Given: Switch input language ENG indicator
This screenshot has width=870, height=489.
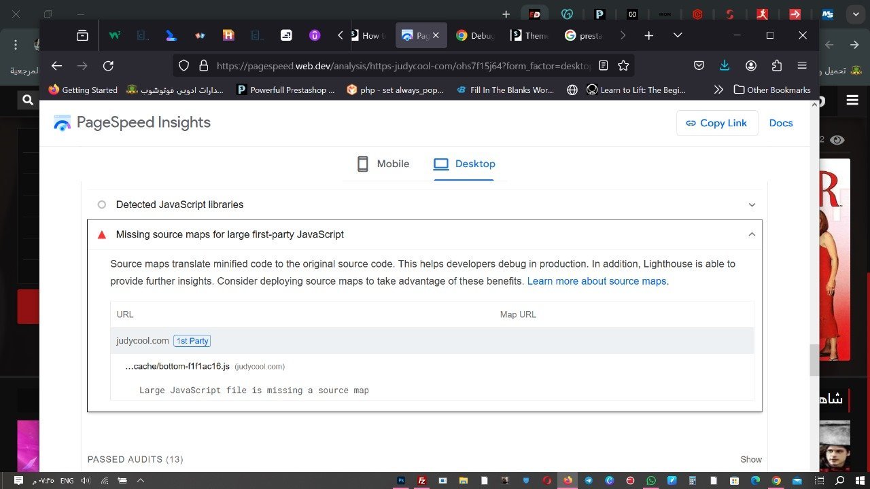Looking at the screenshot, I should [x=67, y=480].
